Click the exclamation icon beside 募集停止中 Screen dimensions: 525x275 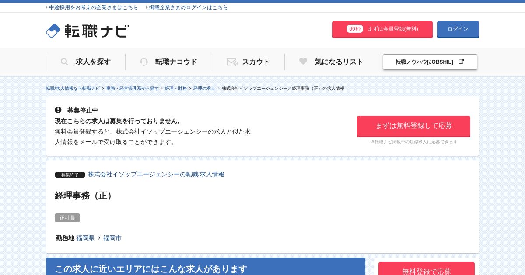[58, 110]
